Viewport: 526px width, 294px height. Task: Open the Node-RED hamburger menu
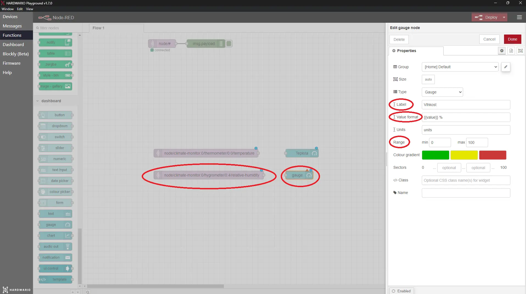pyautogui.click(x=519, y=17)
